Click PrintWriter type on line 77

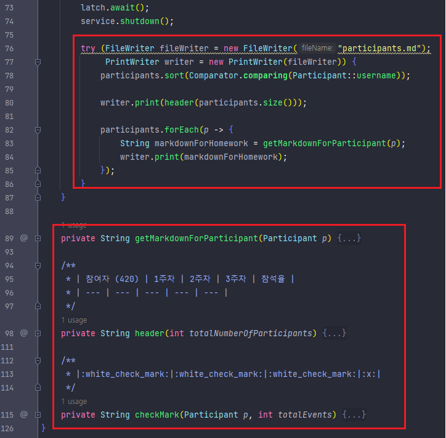click(132, 62)
